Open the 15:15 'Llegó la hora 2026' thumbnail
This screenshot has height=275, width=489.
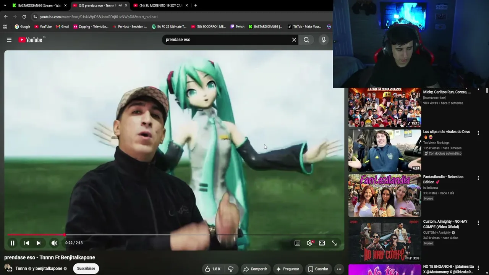pyautogui.click(x=385, y=107)
